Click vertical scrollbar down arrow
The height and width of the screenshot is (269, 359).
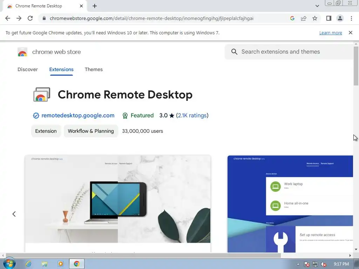[356, 249]
